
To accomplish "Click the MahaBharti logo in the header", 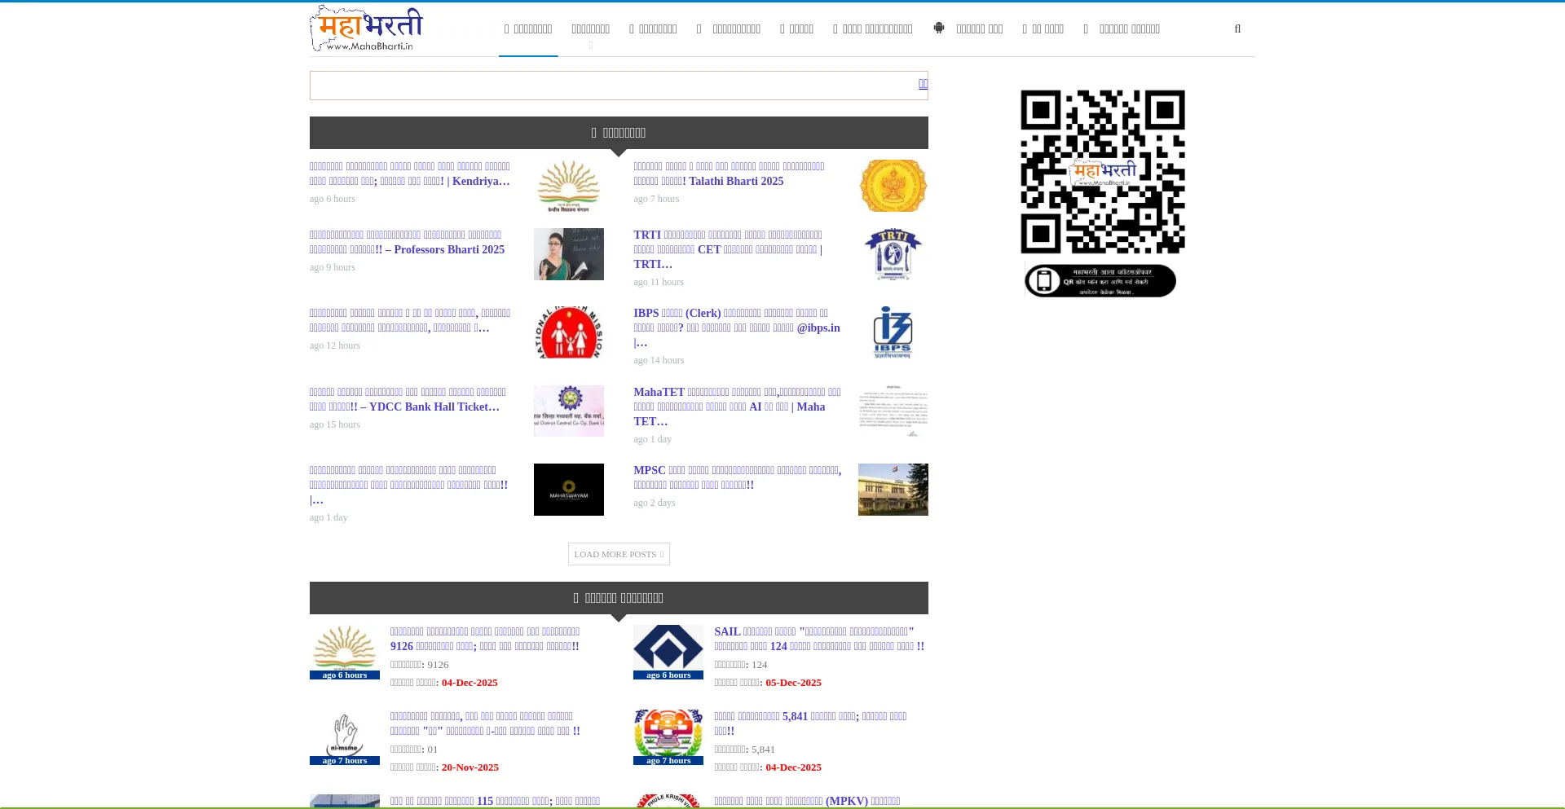I will pyautogui.click(x=366, y=29).
